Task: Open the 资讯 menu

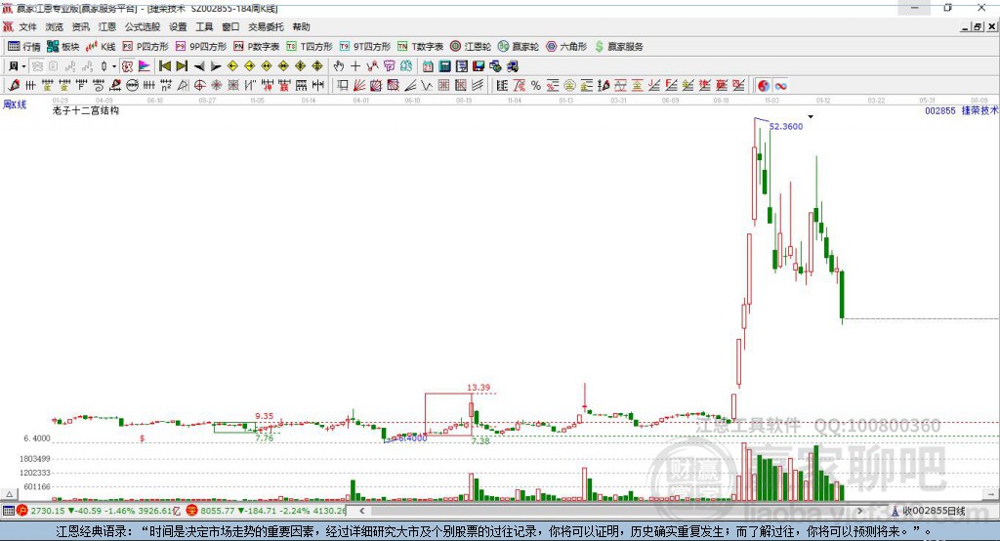Action: (x=80, y=26)
